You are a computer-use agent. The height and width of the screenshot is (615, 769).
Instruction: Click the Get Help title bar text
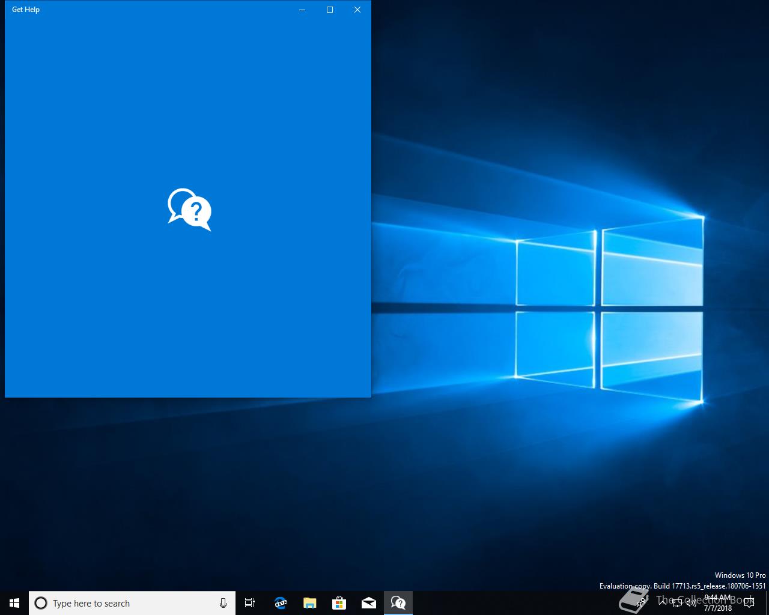point(26,10)
